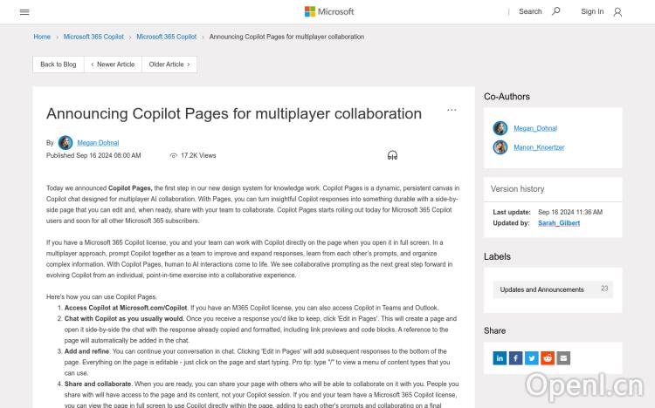Open the hamburger navigation menu
The image size is (655, 408).
coord(24,12)
